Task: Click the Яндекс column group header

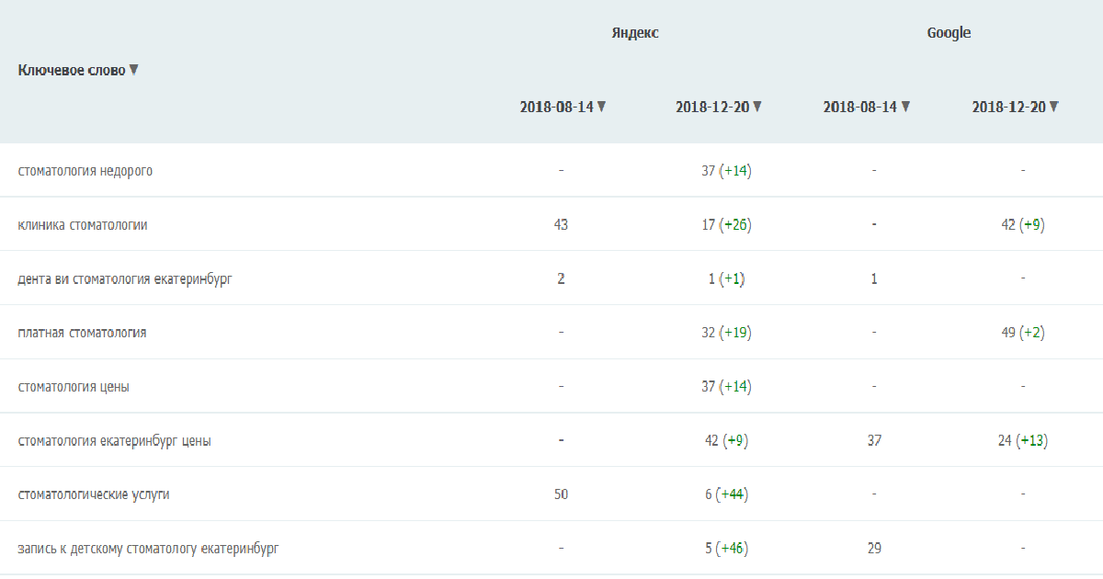Action: [x=635, y=33]
